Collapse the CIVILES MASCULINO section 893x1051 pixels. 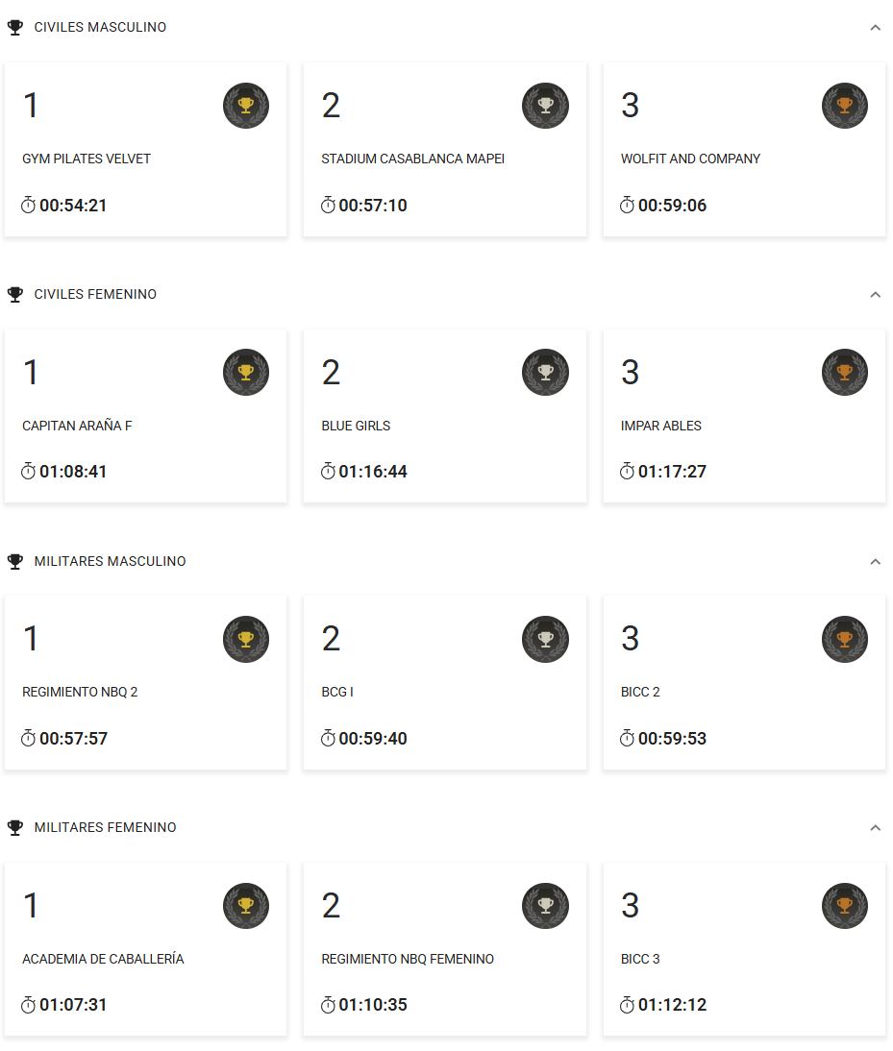tap(875, 28)
